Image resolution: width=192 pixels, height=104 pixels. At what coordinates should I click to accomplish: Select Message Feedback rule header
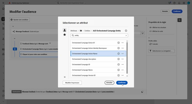tap(35, 31)
